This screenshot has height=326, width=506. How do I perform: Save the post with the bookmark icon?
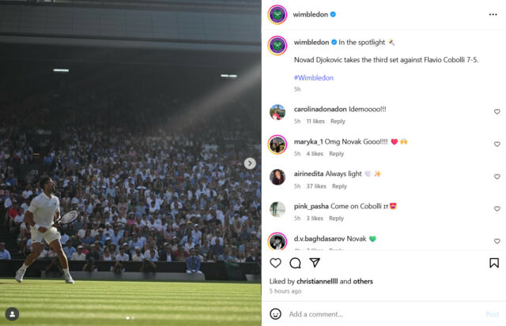point(494,263)
